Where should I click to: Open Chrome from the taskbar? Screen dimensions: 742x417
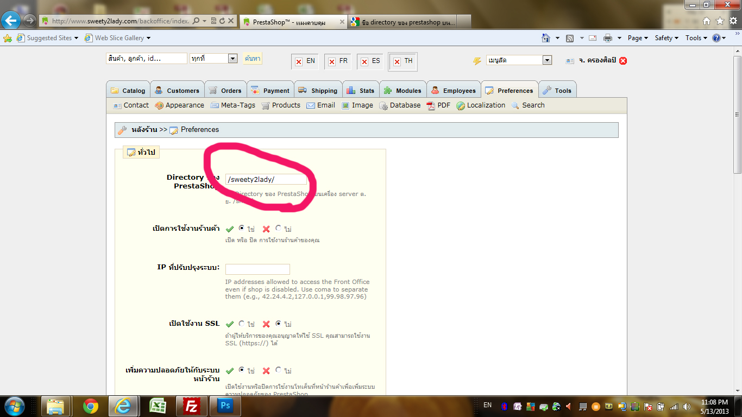(90, 406)
